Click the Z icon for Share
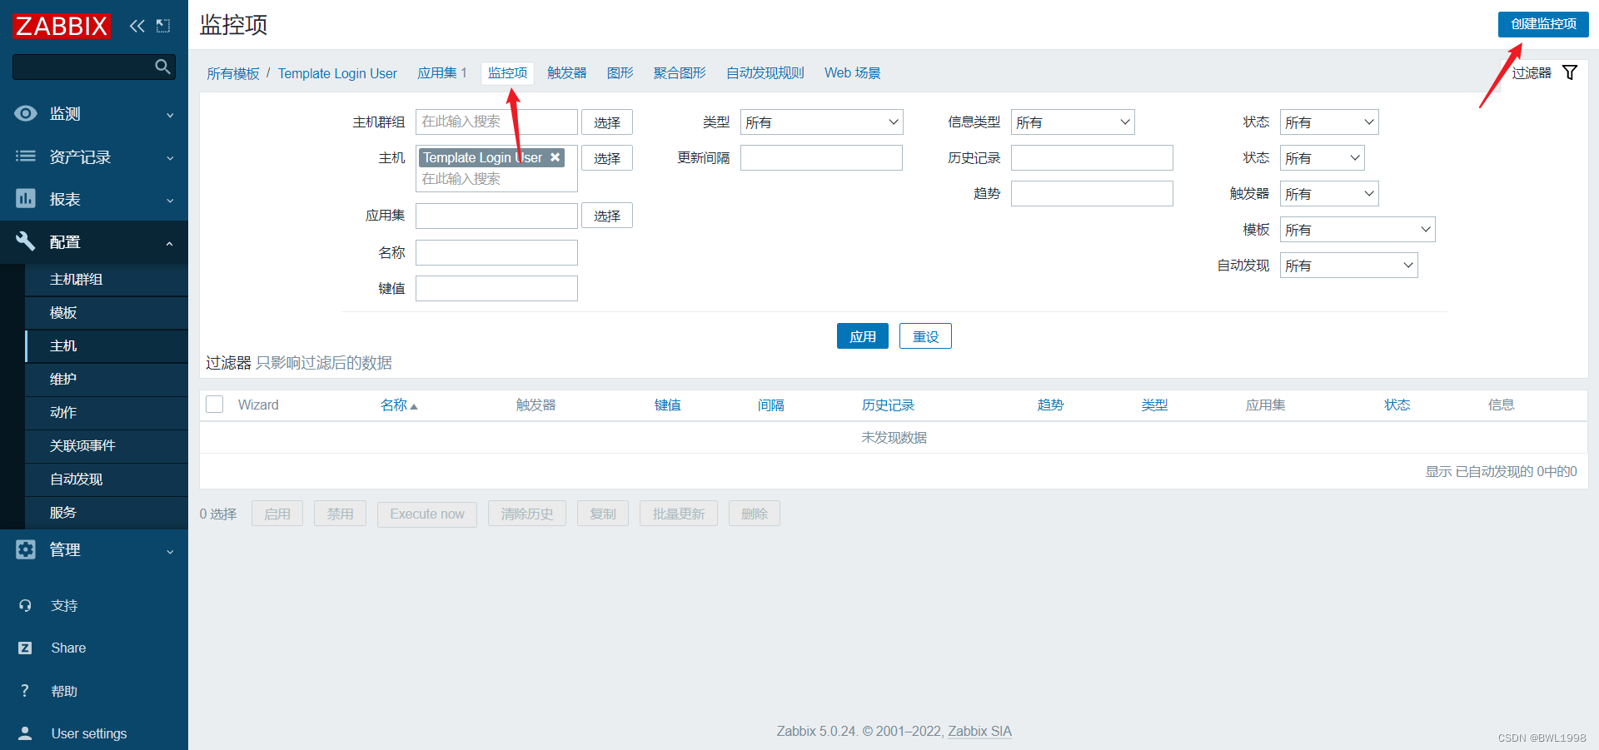This screenshot has height=750, width=1599. [25, 648]
